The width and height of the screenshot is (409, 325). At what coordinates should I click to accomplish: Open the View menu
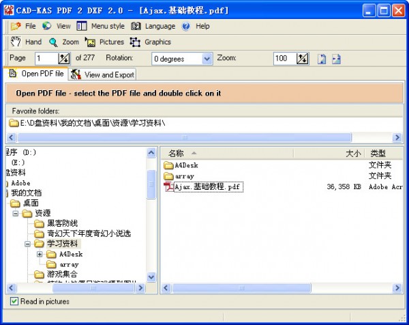[63, 26]
